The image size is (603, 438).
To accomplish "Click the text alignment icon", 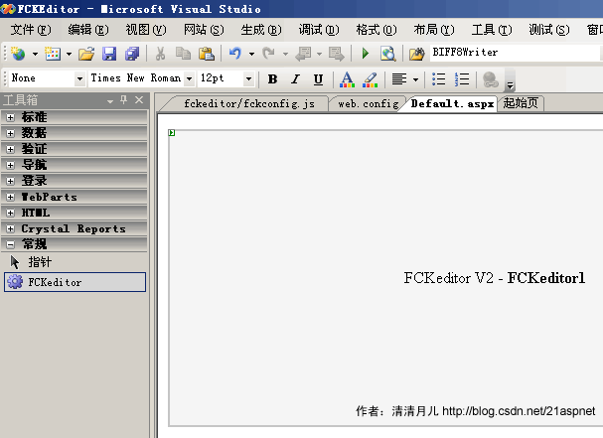I will [399, 79].
